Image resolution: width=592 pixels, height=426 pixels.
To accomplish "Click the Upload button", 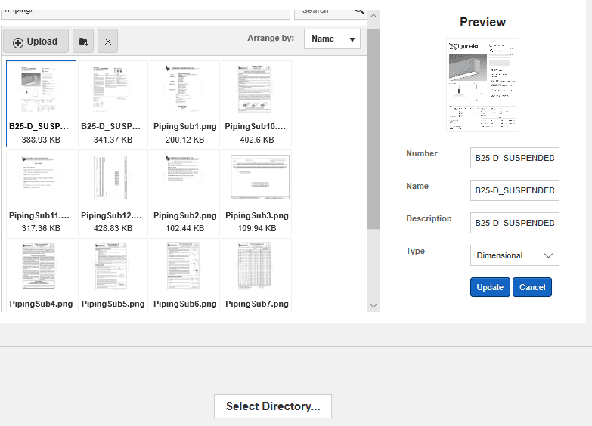I will (x=36, y=41).
